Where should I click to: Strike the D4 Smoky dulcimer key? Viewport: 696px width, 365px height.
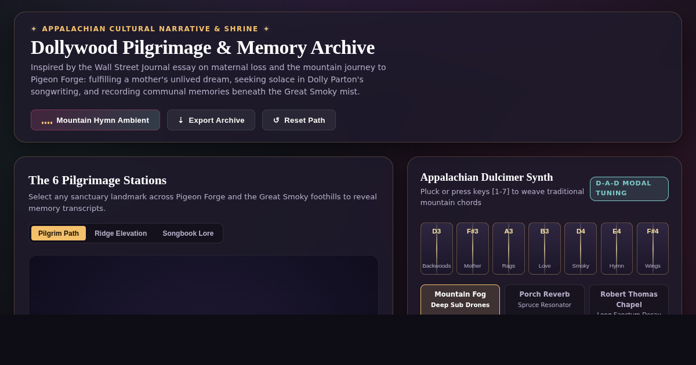coord(581,249)
